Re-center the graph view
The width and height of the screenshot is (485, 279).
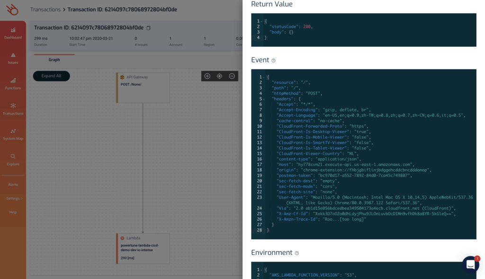(x=219, y=76)
